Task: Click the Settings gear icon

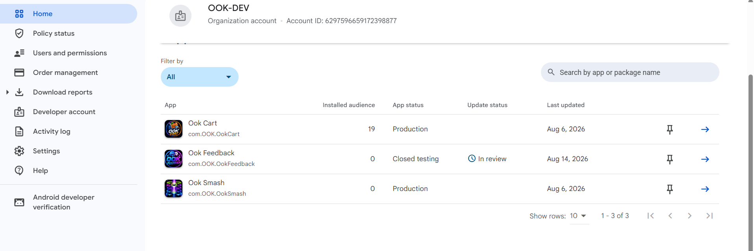Action: 19,151
